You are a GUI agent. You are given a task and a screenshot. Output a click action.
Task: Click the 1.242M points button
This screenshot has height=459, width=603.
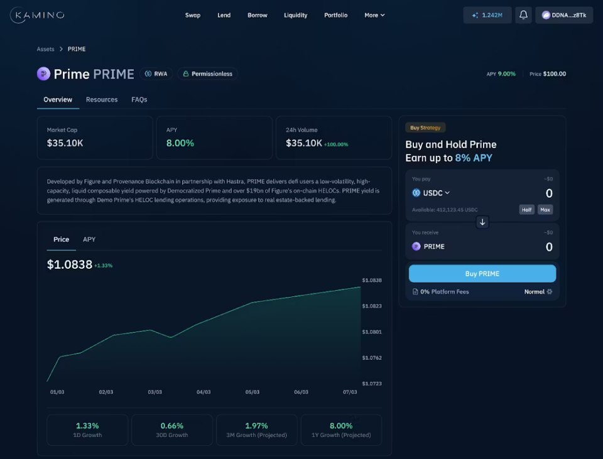487,15
